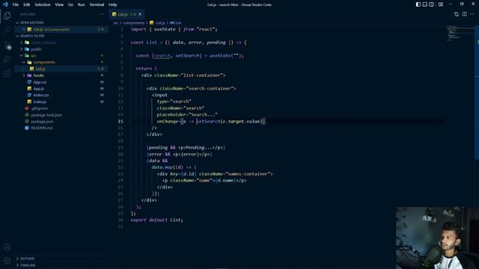Open the Customize Layout icon
479x269 pixels.
tap(441, 4)
